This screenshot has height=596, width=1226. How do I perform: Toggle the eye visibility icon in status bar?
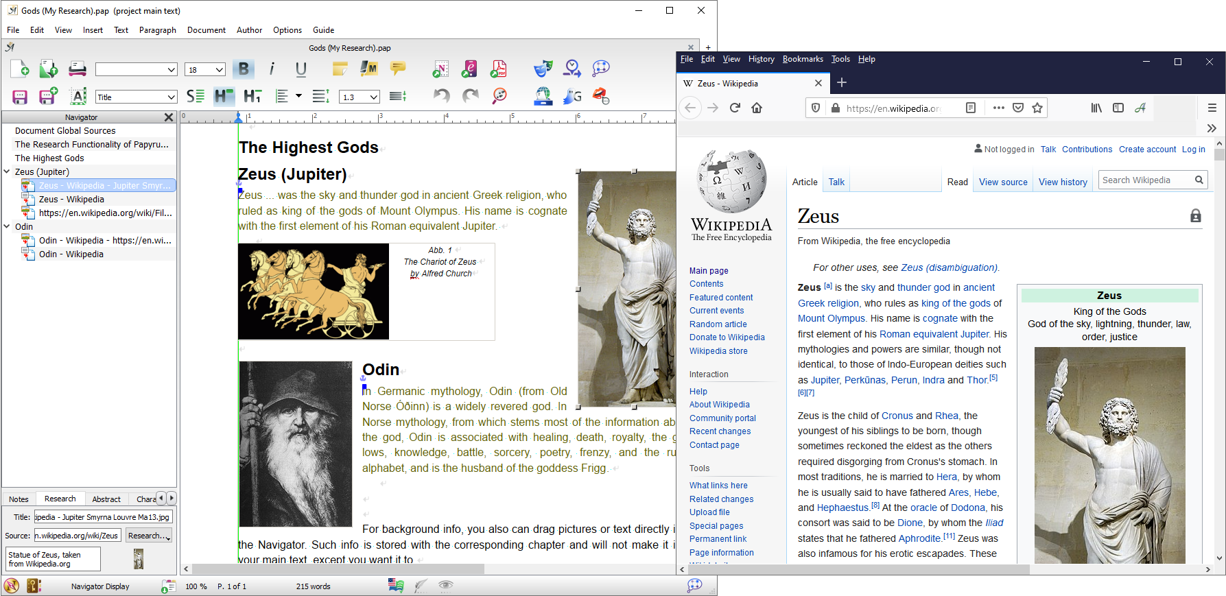(x=446, y=585)
